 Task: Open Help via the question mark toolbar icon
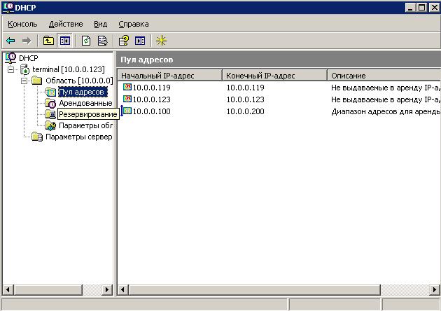pyautogui.click(x=124, y=41)
